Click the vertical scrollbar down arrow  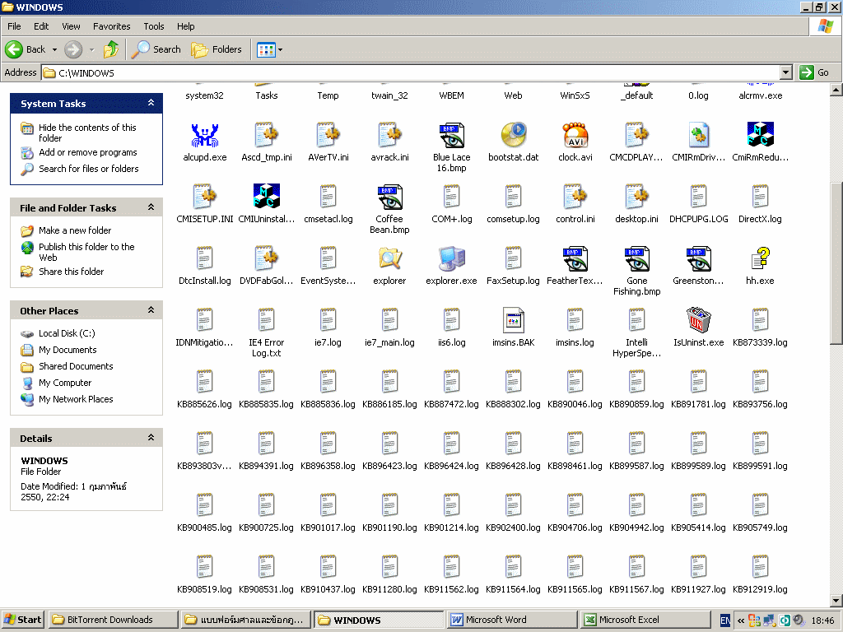tap(836, 600)
